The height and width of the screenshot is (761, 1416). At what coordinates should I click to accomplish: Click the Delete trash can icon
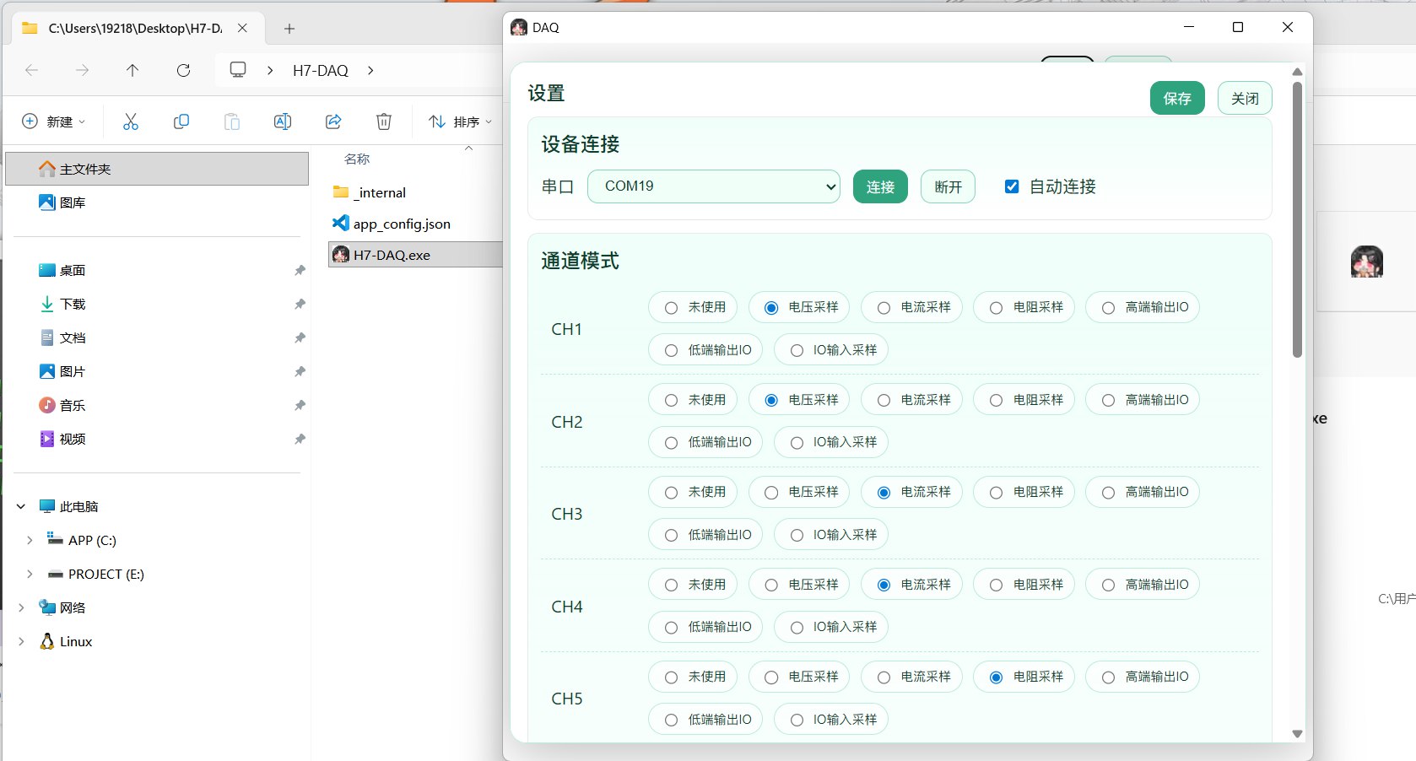coord(384,121)
